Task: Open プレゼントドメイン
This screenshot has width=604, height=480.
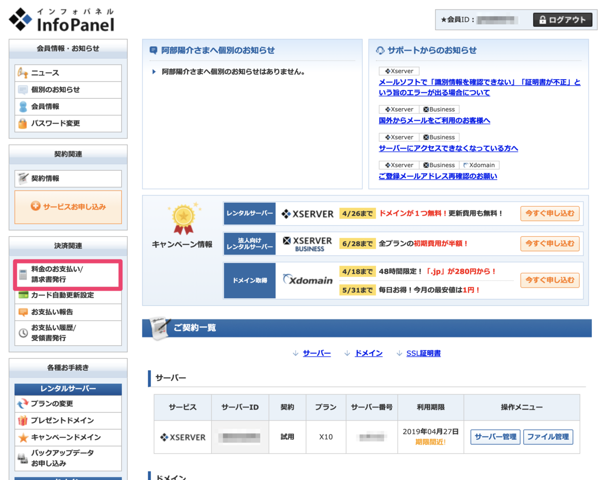Action: pos(68,421)
